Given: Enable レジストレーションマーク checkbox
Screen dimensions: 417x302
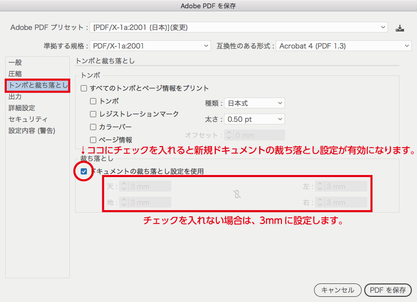Looking at the screenshot, I should (x=93, y=114).
